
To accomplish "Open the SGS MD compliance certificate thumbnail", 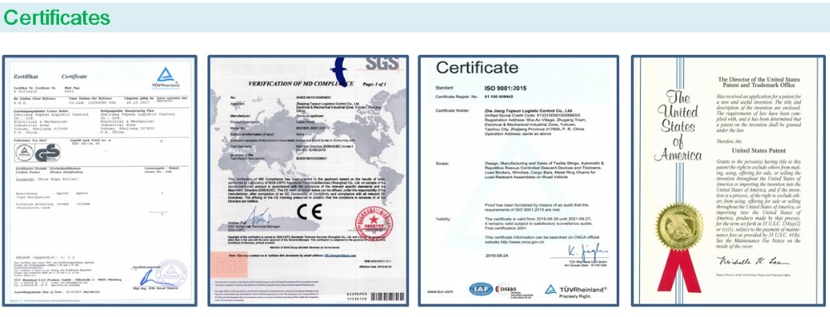I will [x=308, y=180].
